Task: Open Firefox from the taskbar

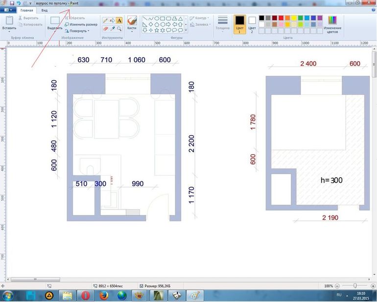Action: point(103,295)
